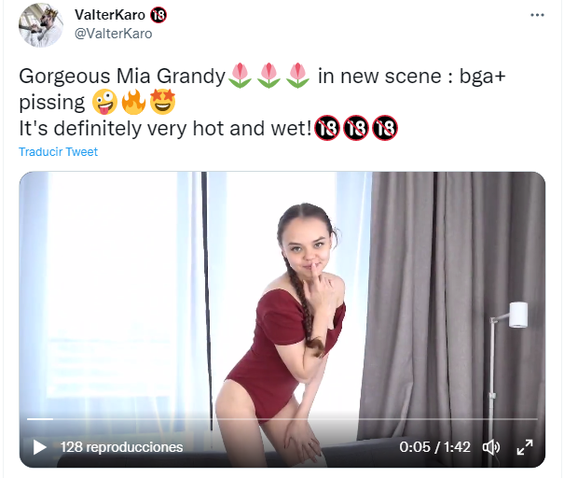Click the 128 reproducciones view count
The image size is (564, 478).
click(121, 447)
